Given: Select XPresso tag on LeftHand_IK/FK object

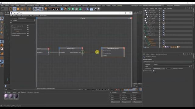Looking at the screenshot, I should (164, 23).
